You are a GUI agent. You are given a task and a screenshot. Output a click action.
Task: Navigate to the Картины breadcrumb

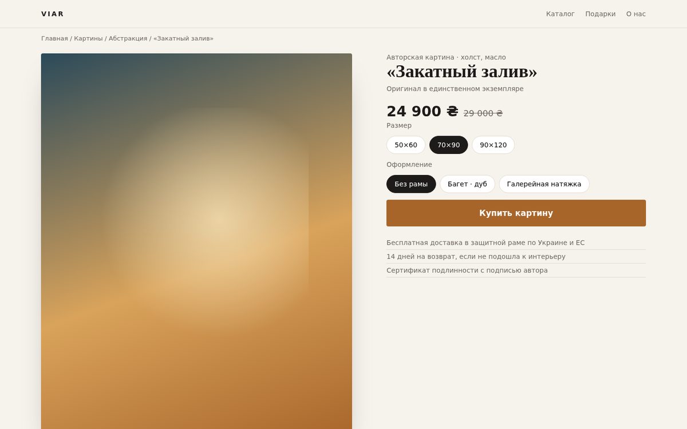click(88, 38)
